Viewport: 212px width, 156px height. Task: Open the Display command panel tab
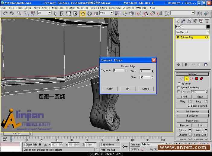tap(201, 21)
